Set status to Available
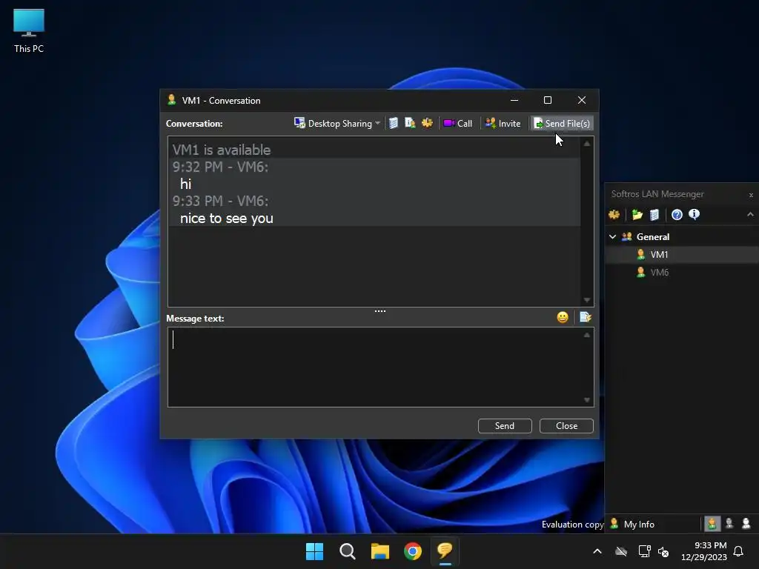Viewport: 759px width, 569px height. tap(712, 524)
